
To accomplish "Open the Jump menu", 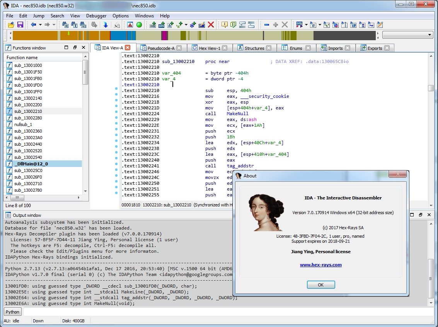I will click(39, 15).
